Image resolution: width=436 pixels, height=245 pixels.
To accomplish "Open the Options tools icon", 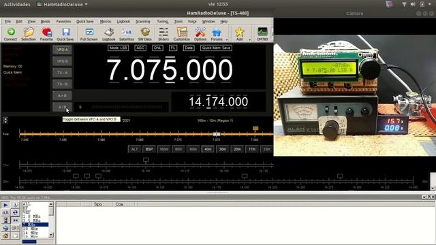I will point(200,34).
